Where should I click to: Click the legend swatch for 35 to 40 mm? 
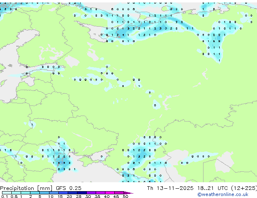click(100, 193)
